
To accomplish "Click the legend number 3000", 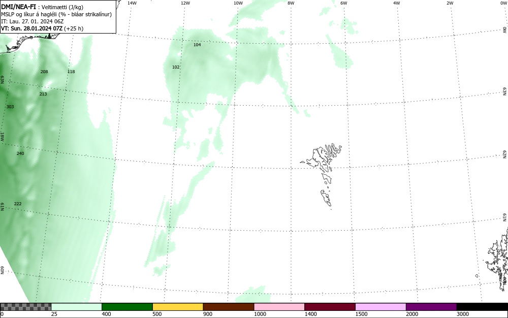I will coord(463,314).
